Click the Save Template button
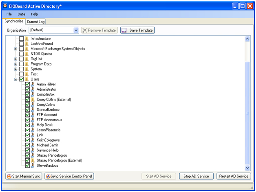Viewport: 256px width, 192px height. 137,31
